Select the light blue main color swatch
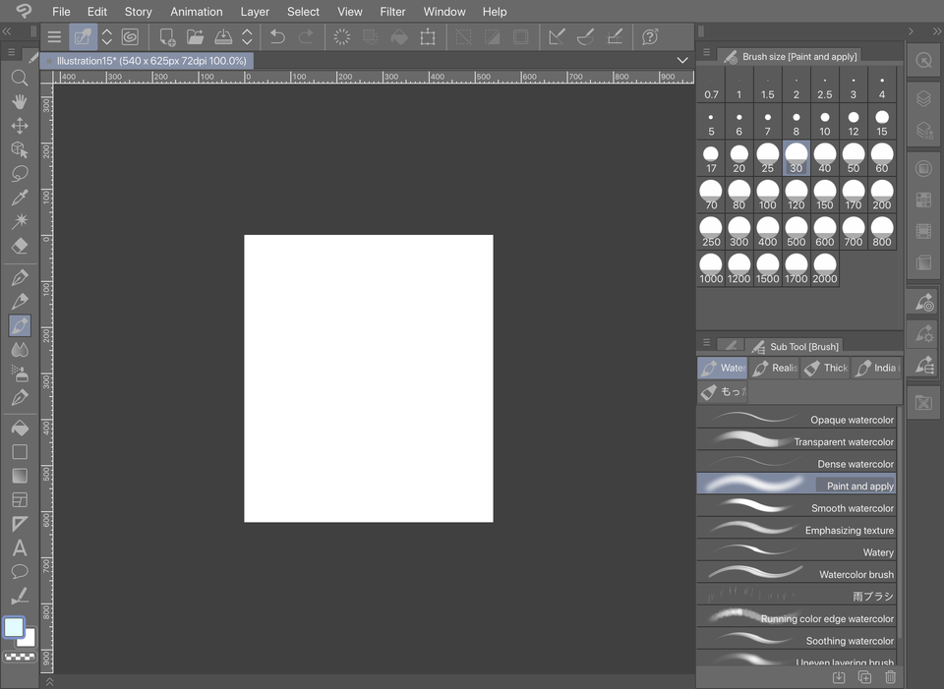The width and height of the screenshot is (944, 689). click(x=13, y=627)
